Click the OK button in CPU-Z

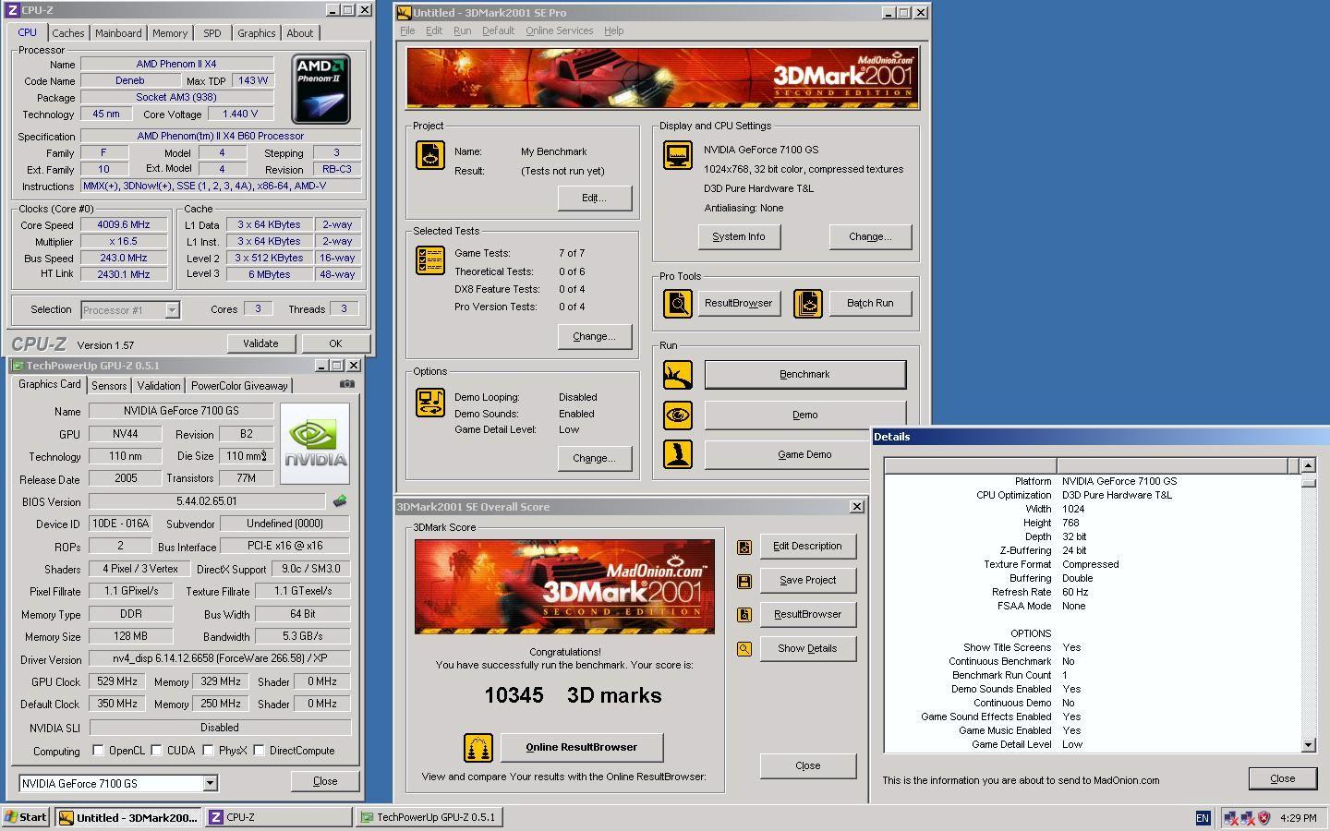(x=335, y=343)
